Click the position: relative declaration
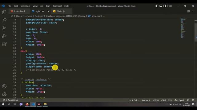 [x=39, y=86]
